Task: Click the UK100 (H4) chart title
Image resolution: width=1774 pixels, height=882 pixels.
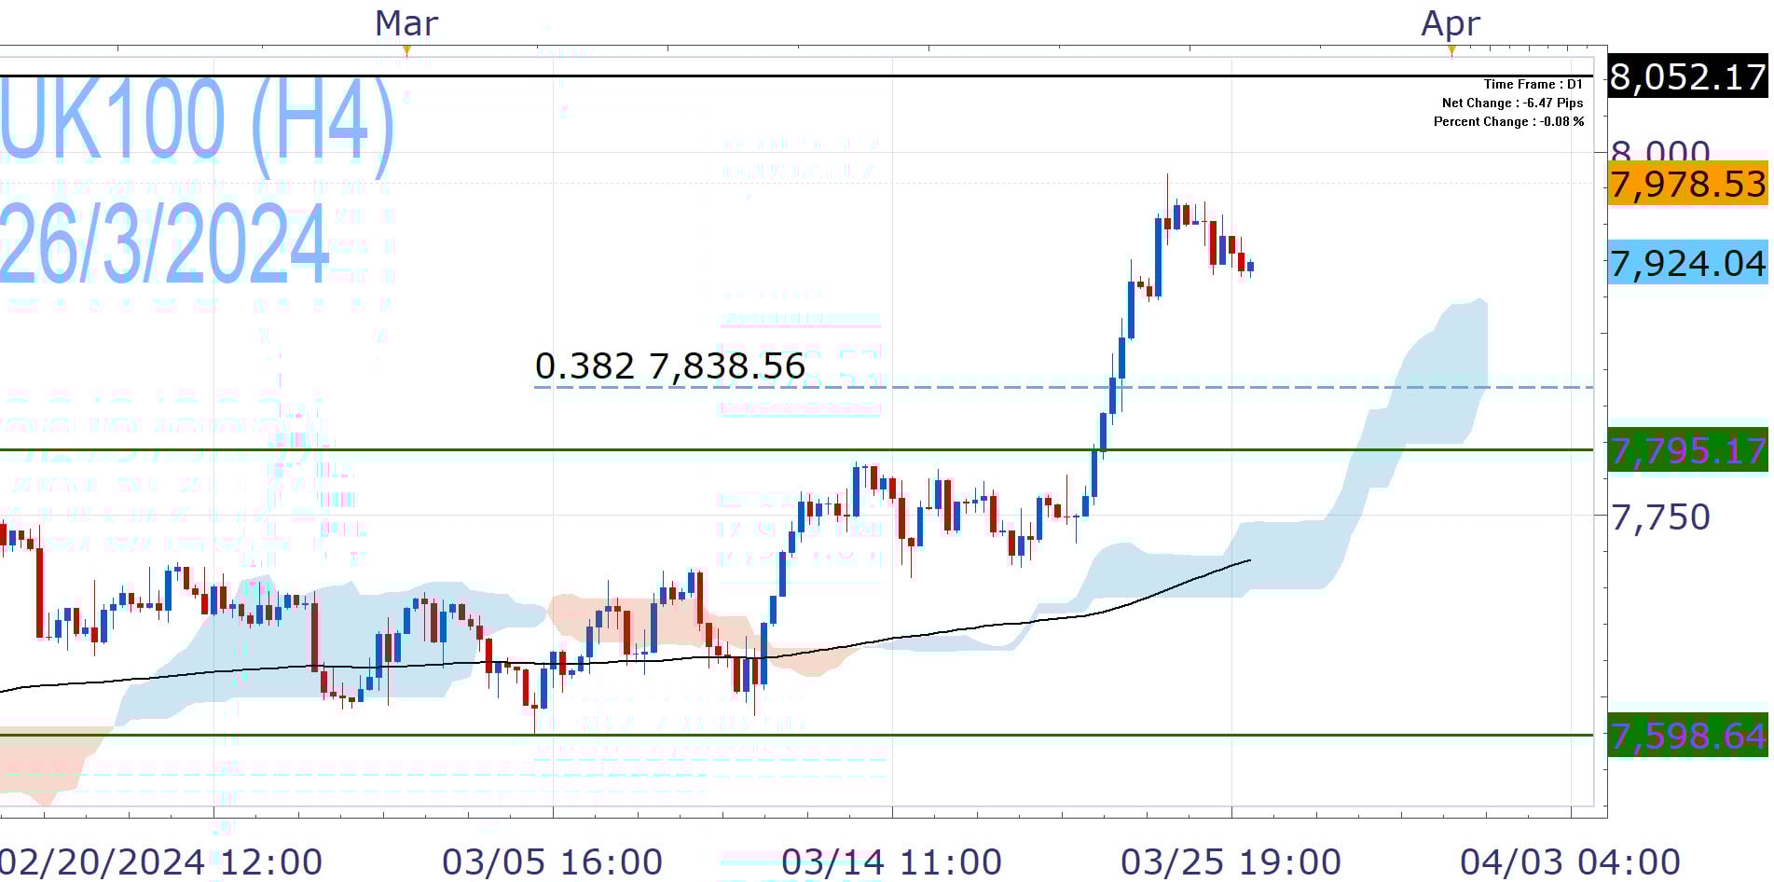Action: 197,122
